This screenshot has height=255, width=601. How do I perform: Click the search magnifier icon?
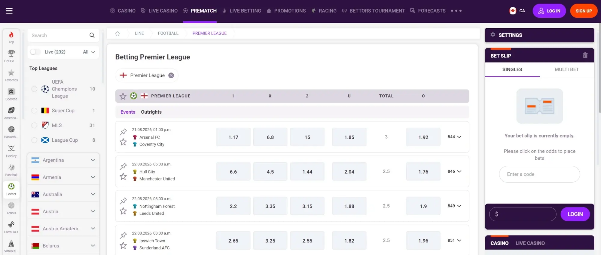[x=92, y=35]
